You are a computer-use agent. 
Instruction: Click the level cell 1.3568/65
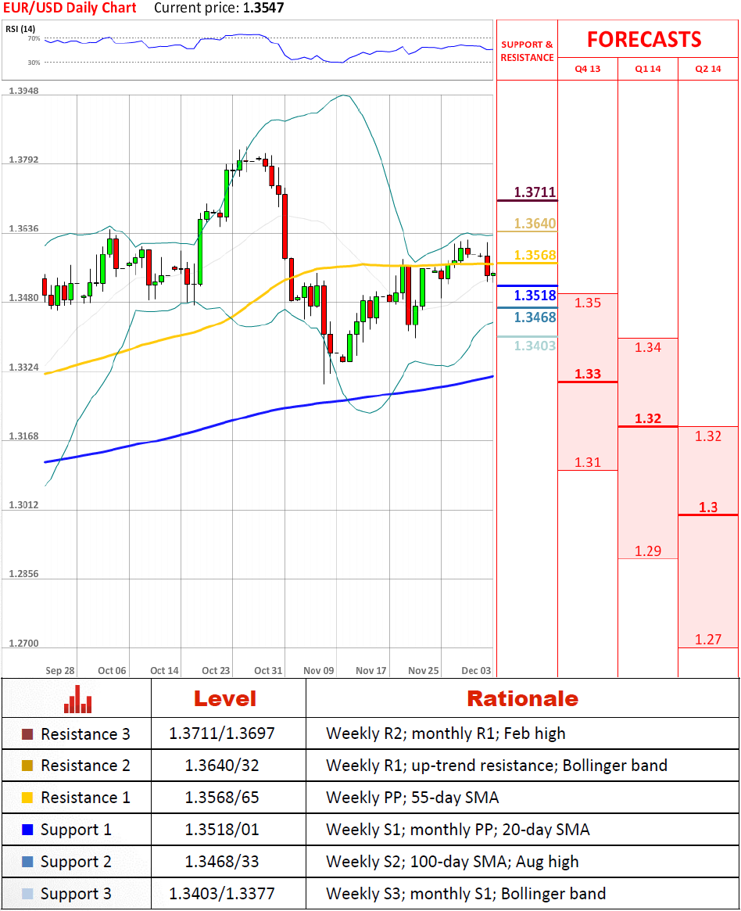point(222,797)
